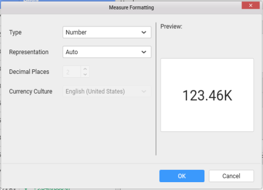Open the Representation dropdown showing Auto
This screenshot has width=263, height=190.
107,52
